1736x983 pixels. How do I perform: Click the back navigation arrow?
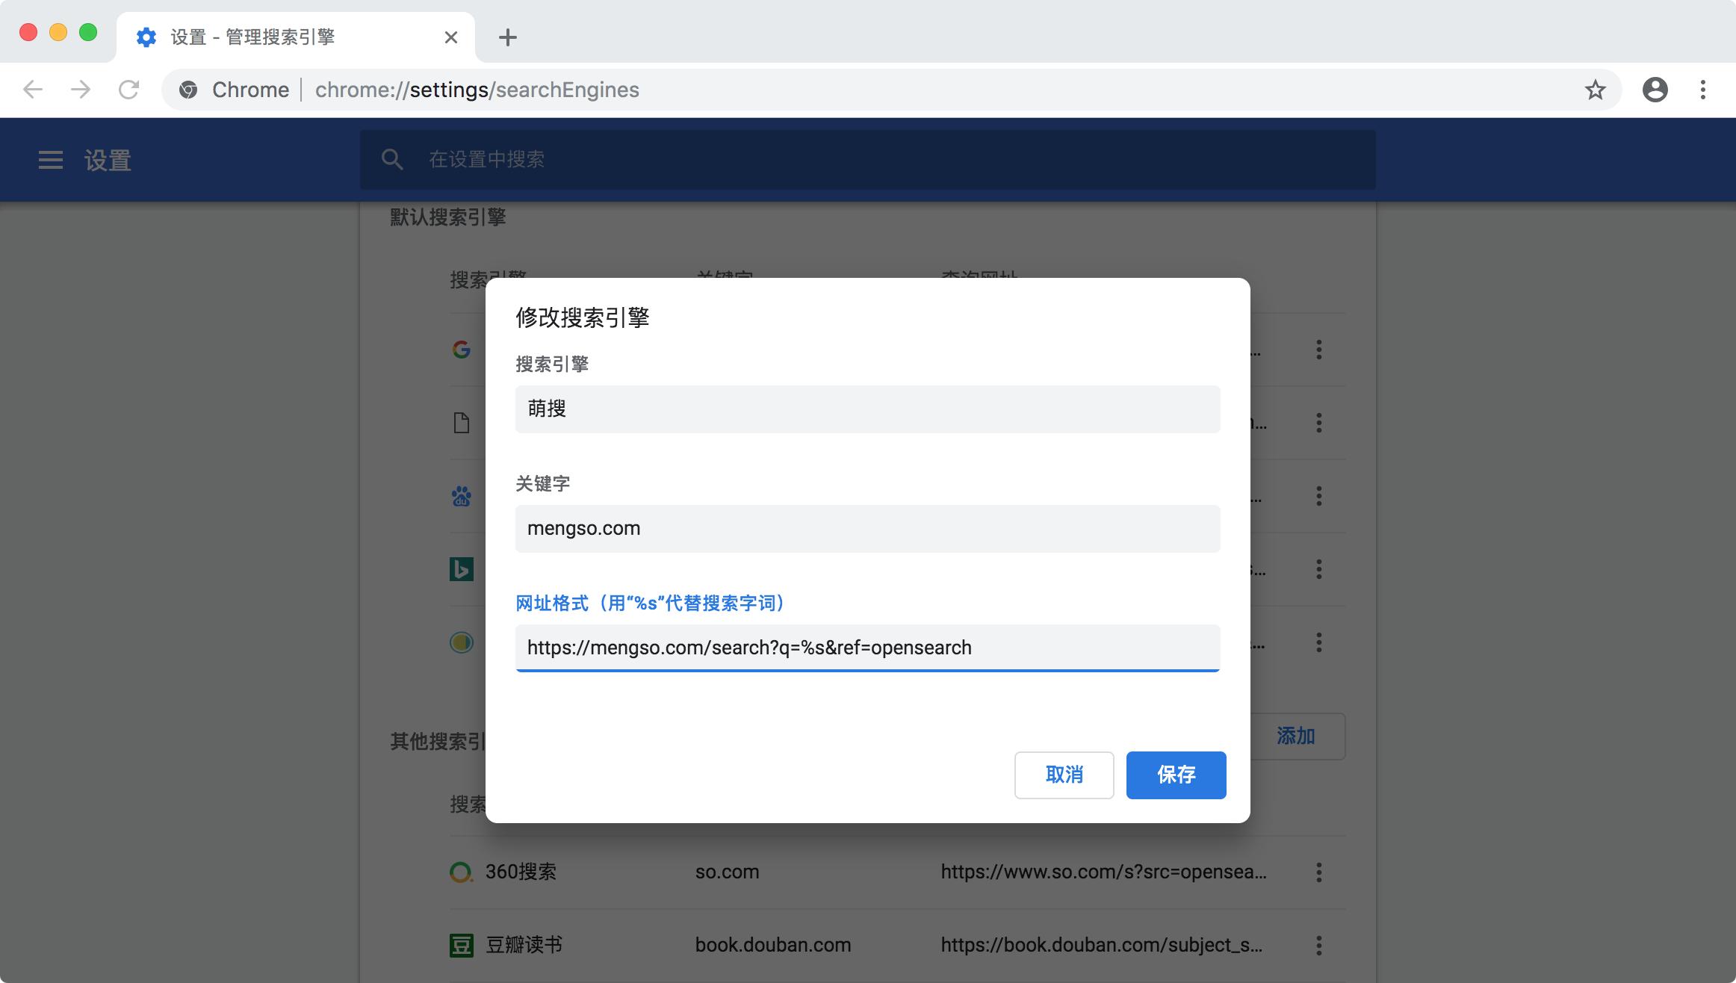click(x=31, y=90)
